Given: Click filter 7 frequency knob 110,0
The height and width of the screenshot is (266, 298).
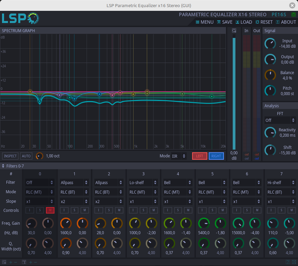Looking at the screenshot, I should [273, 223].
